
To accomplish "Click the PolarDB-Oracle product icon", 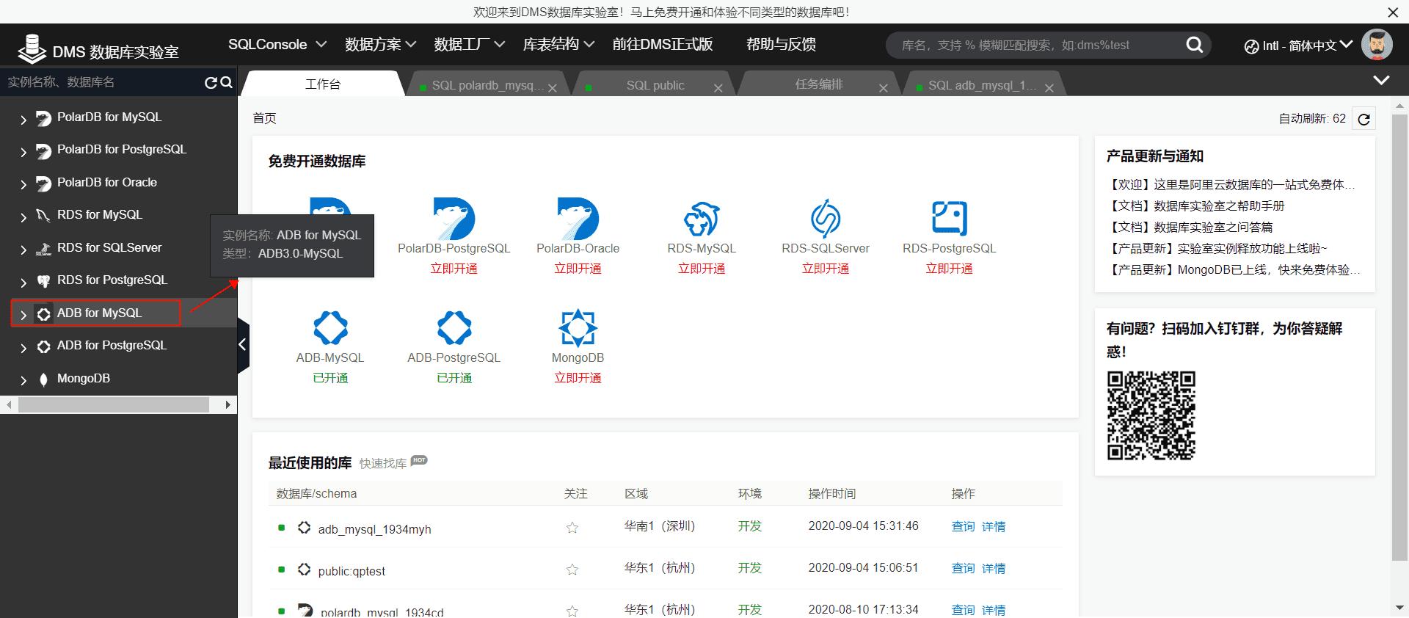I will (x=578, y=218).
